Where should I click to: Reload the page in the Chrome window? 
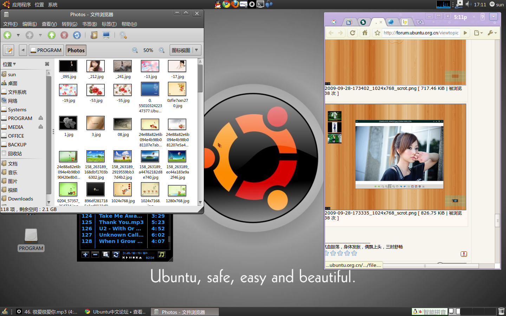click(353, 33)
